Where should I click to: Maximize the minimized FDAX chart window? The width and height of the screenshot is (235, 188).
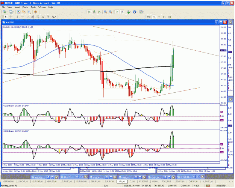[111, 177]
